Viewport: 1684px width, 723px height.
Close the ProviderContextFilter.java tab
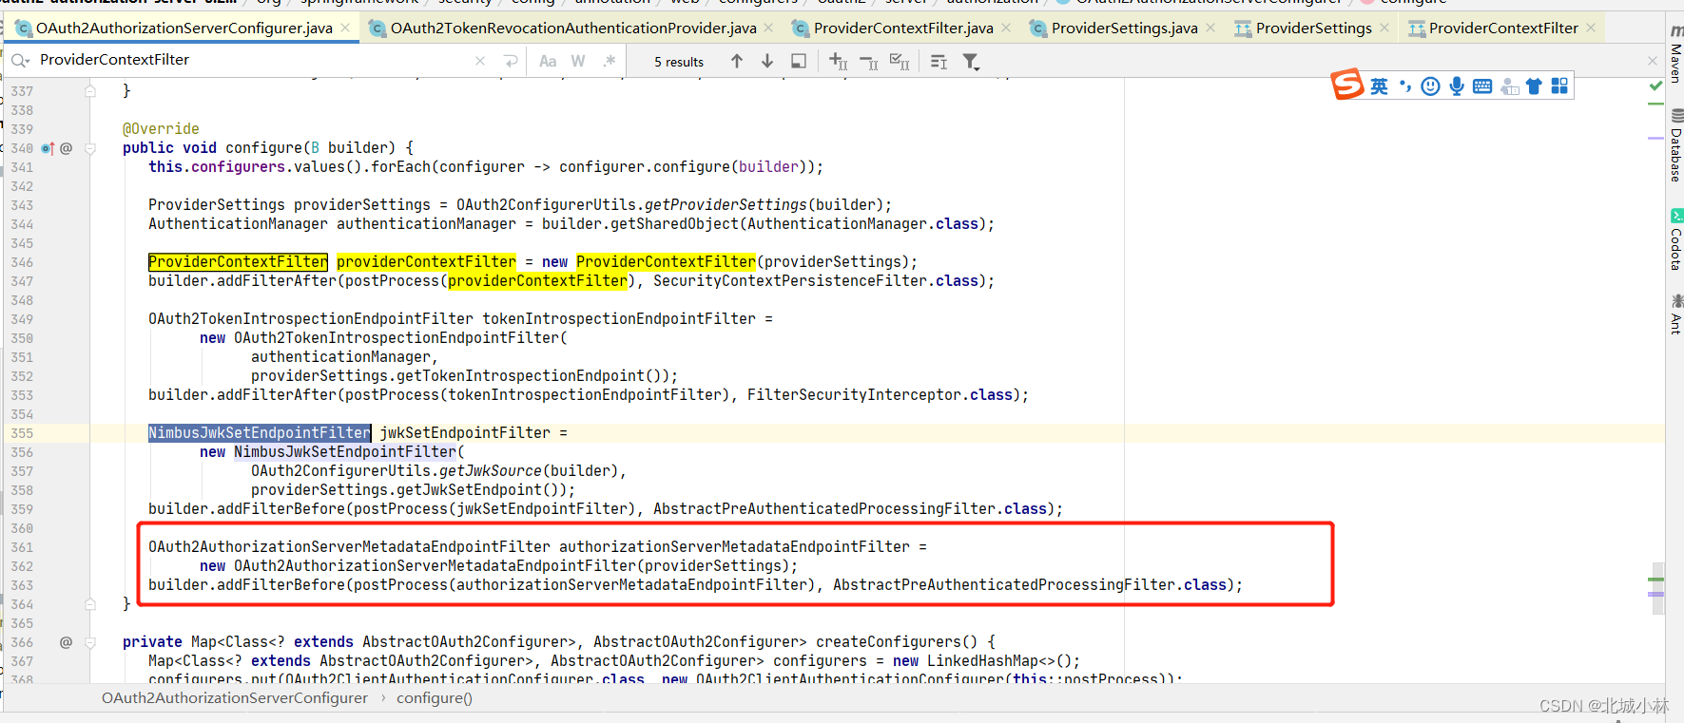1006,29
